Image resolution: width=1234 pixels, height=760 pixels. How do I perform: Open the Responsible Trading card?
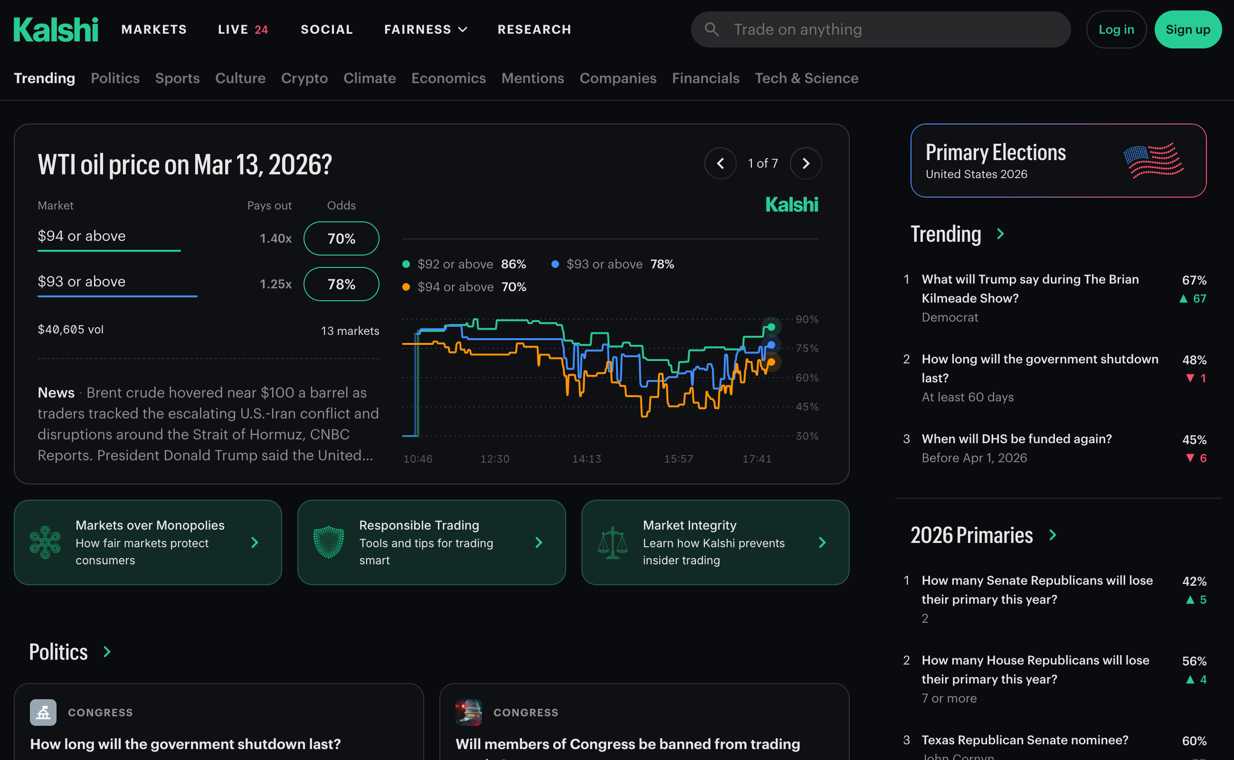[431, 542]
